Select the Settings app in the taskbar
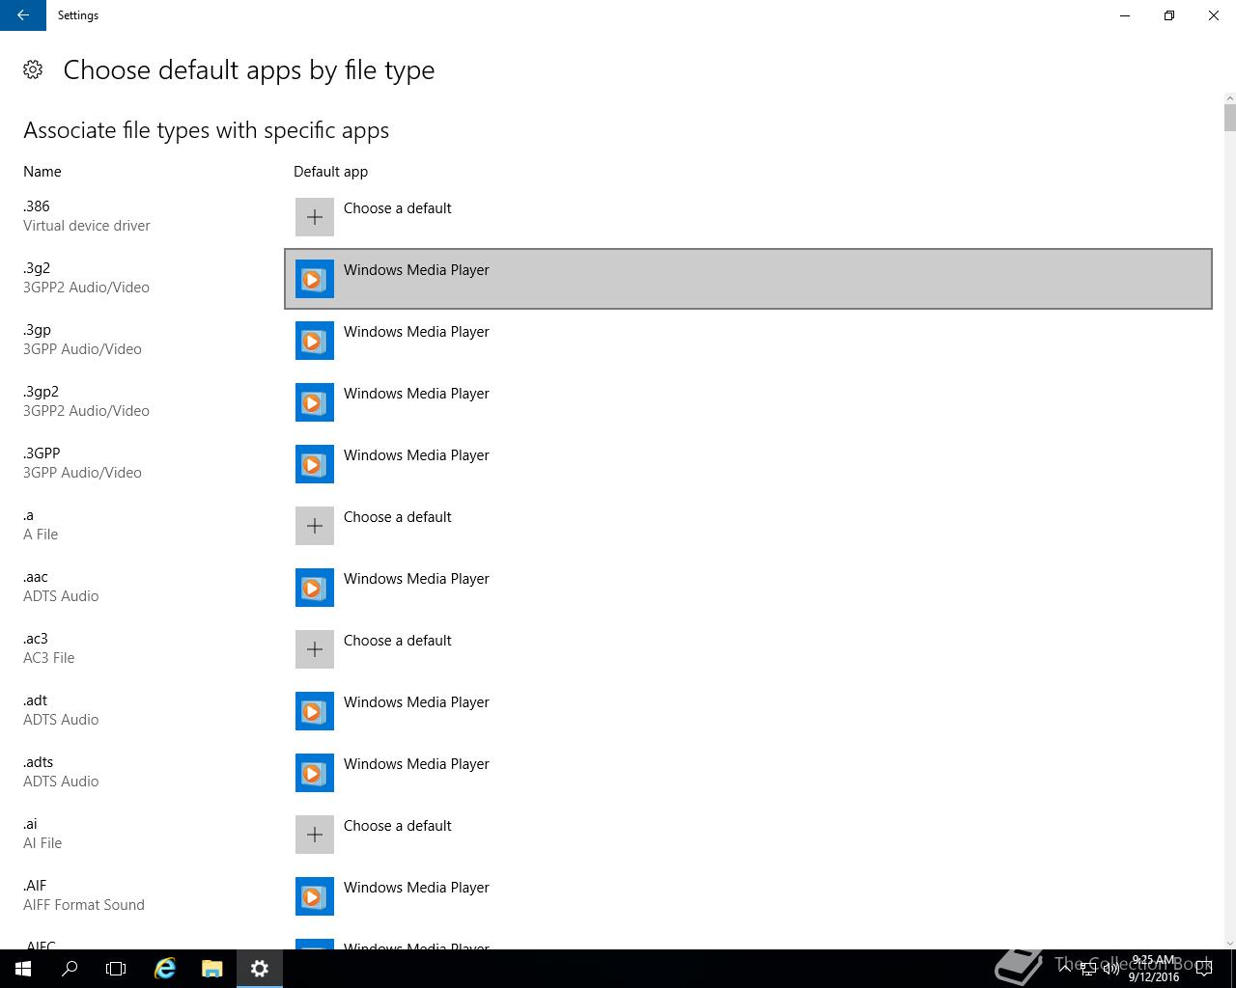1236x988 pixels. pos(259,969)
